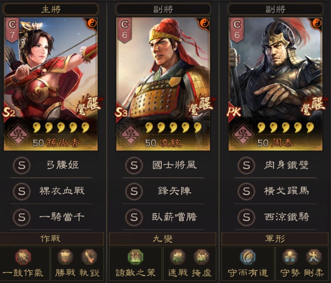Select the 弓腰姬 skill
331x283 pixels.
51,165
